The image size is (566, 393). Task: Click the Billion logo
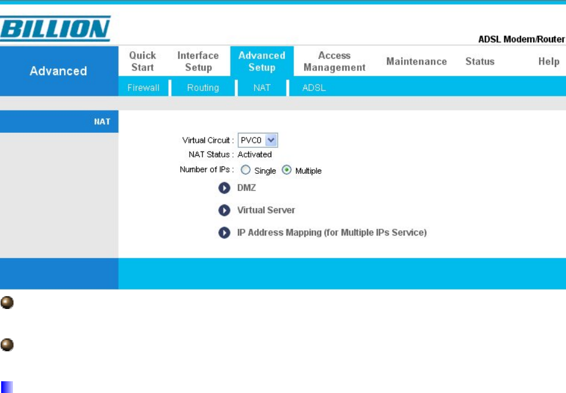(x=55, y=29)
